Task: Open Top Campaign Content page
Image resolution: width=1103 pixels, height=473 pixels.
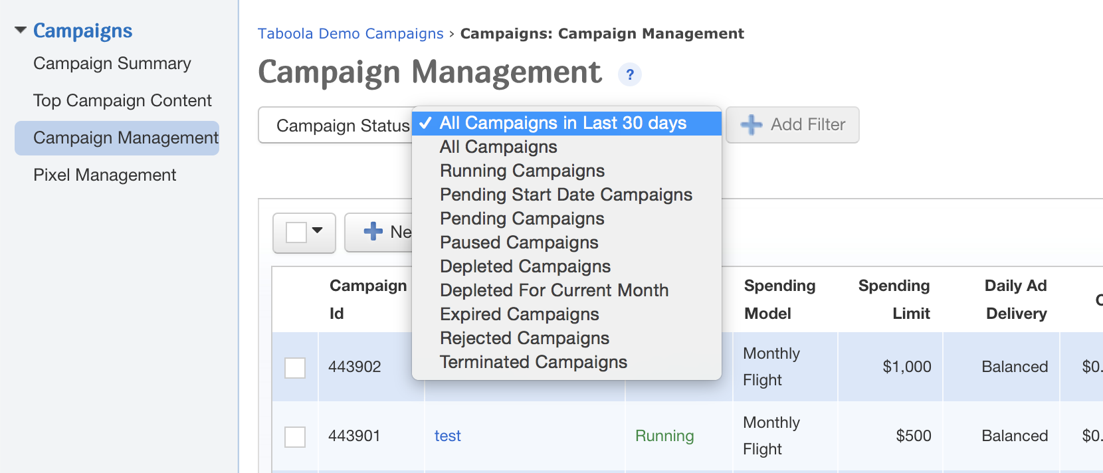Action: (x=122, y=100)
